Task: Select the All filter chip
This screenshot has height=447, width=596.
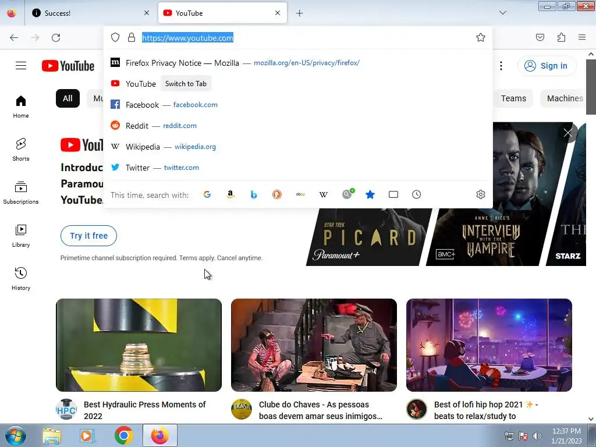Action: [x=68, y=98]
